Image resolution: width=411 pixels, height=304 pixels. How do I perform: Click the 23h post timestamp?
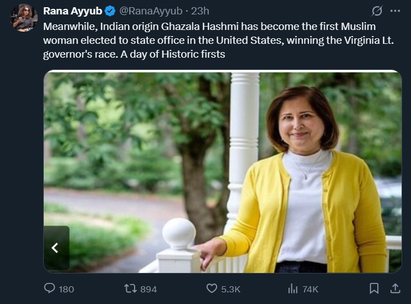point(200,11)
